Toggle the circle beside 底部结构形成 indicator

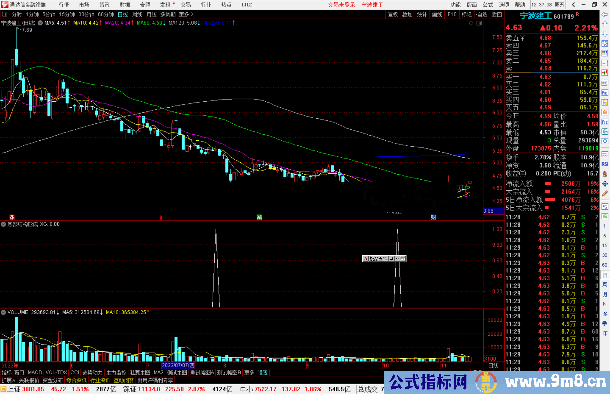pyautogui.click(x=3, y=224)
